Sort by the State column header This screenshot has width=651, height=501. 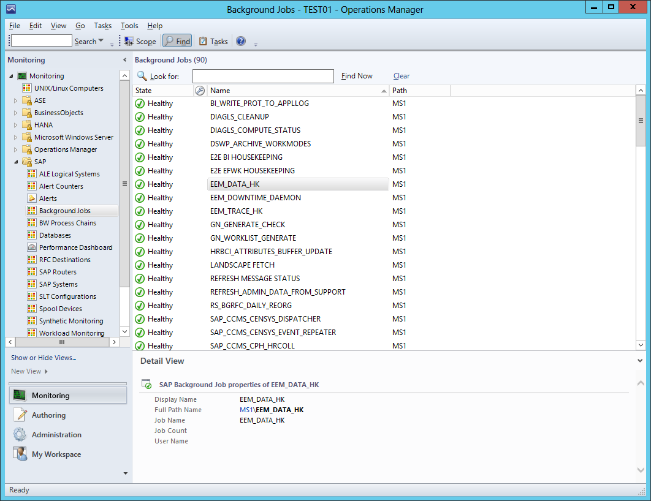(x=163, y=91)
